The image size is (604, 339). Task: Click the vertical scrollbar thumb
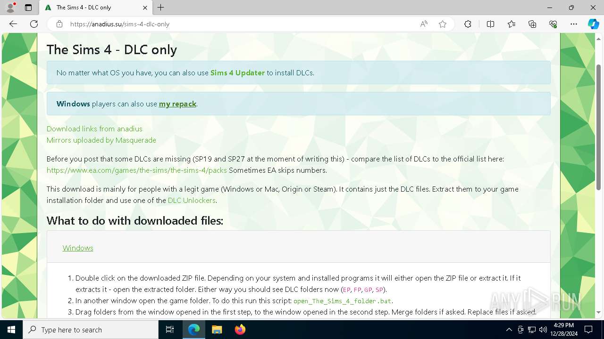[599, 127]
